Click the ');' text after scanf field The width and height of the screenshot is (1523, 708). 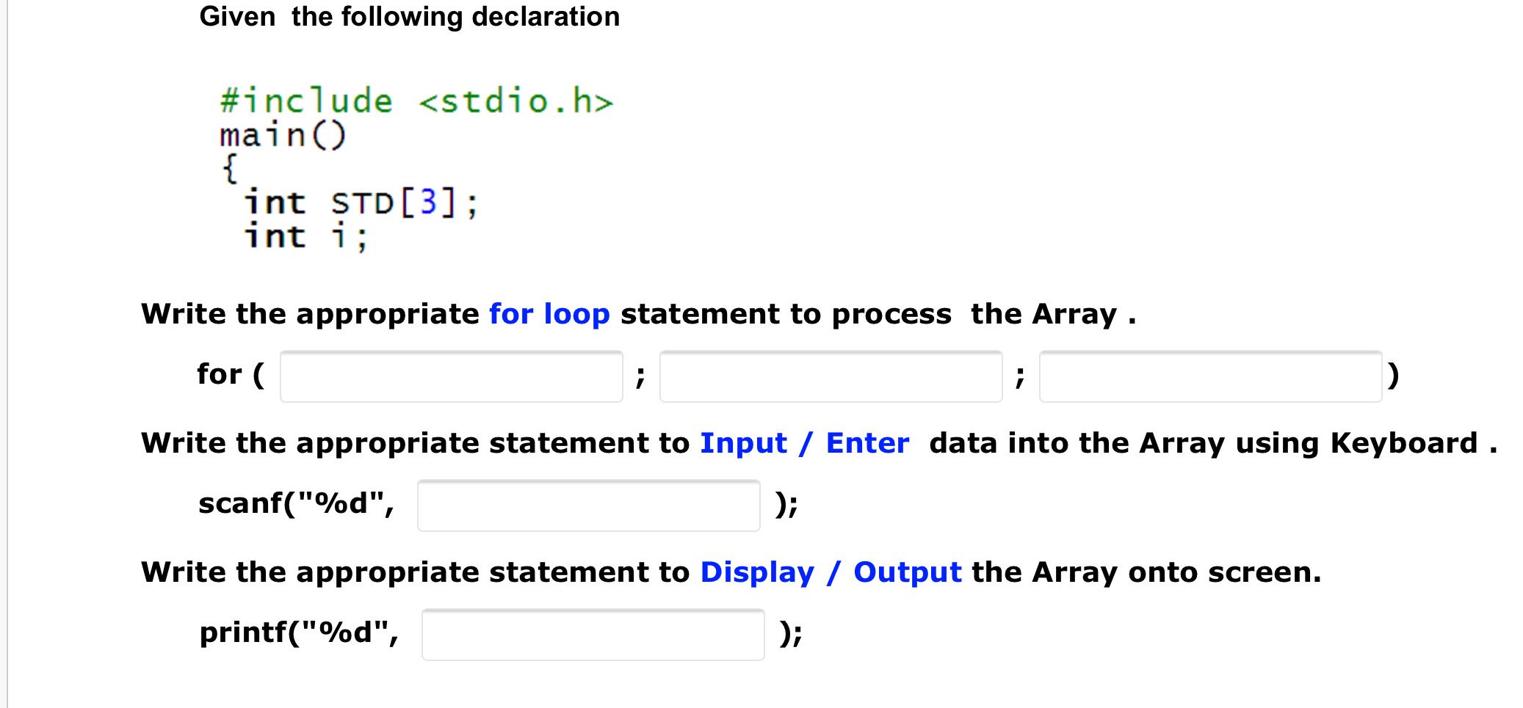[787, 503]
